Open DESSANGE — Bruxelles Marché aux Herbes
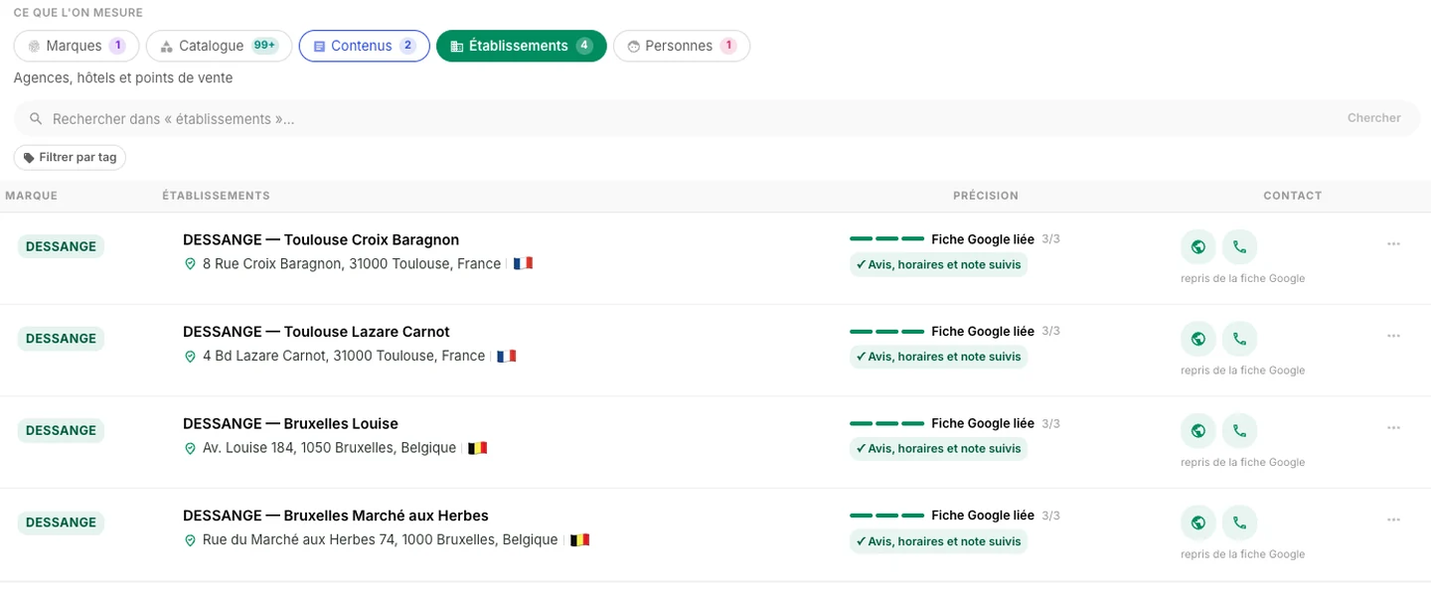 [x=336, y=516]
